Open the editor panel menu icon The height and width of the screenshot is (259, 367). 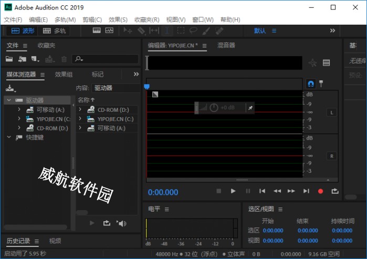(x=204, y=46)
